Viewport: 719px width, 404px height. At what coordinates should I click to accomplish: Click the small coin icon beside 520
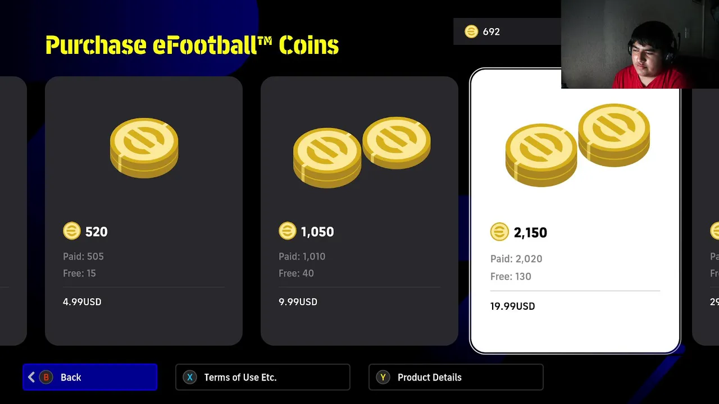[x=72, y=231]
